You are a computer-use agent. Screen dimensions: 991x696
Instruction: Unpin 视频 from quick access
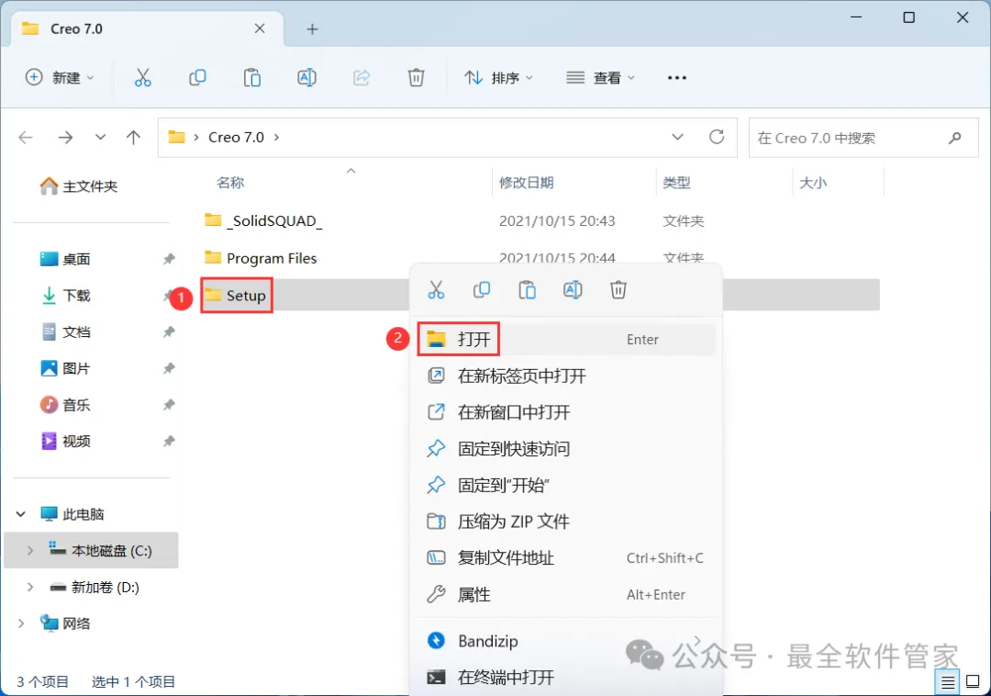point(169,442)
